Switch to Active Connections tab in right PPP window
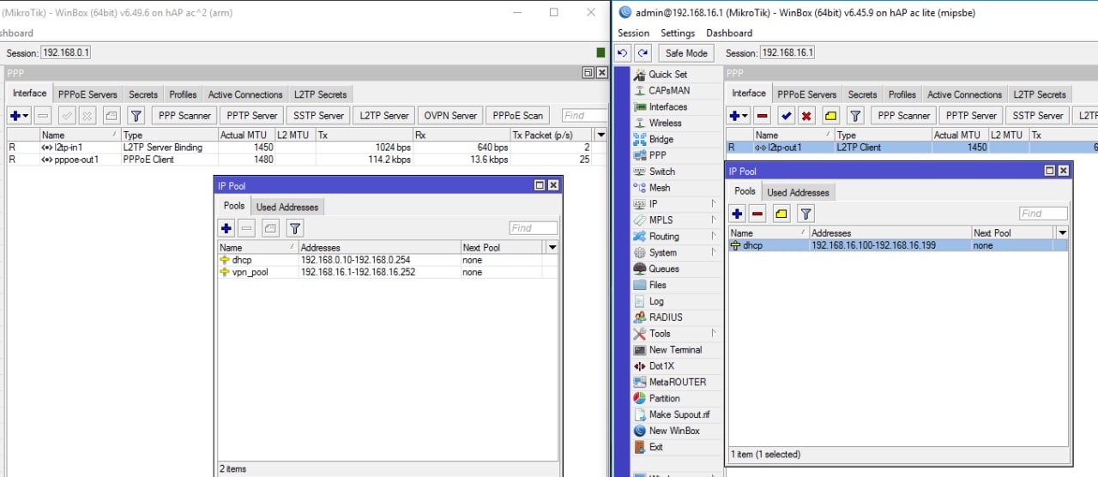Screen dimensions: 1098x477 tap(965, 94)
